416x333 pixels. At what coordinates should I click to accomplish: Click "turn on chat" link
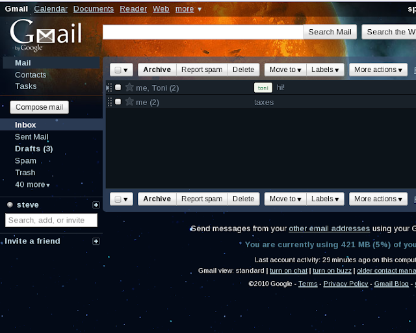tap(289, 271)
